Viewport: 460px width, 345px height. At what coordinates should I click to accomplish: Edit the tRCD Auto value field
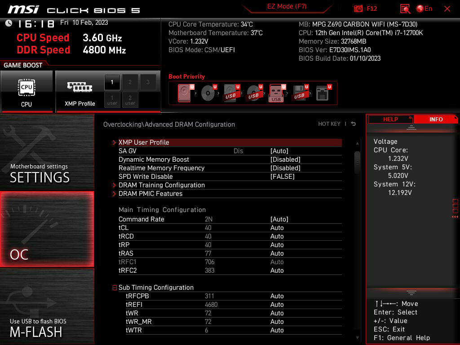(277, 236)
